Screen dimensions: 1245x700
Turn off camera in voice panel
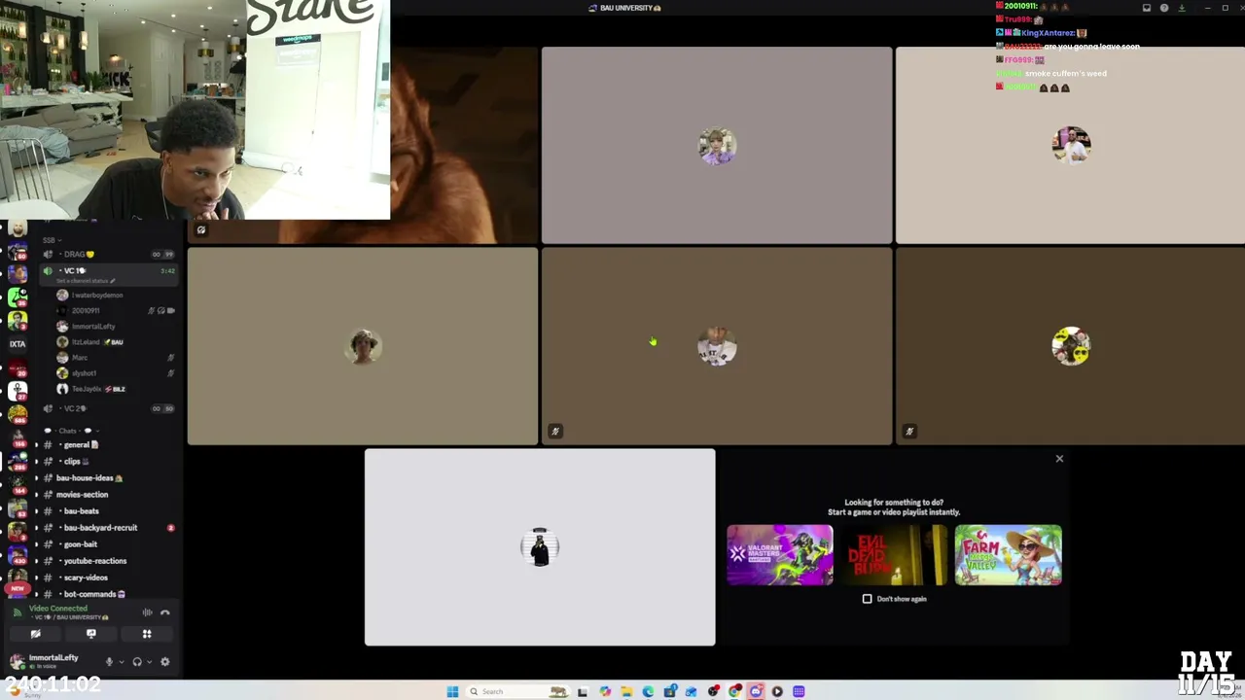[35, 634]
